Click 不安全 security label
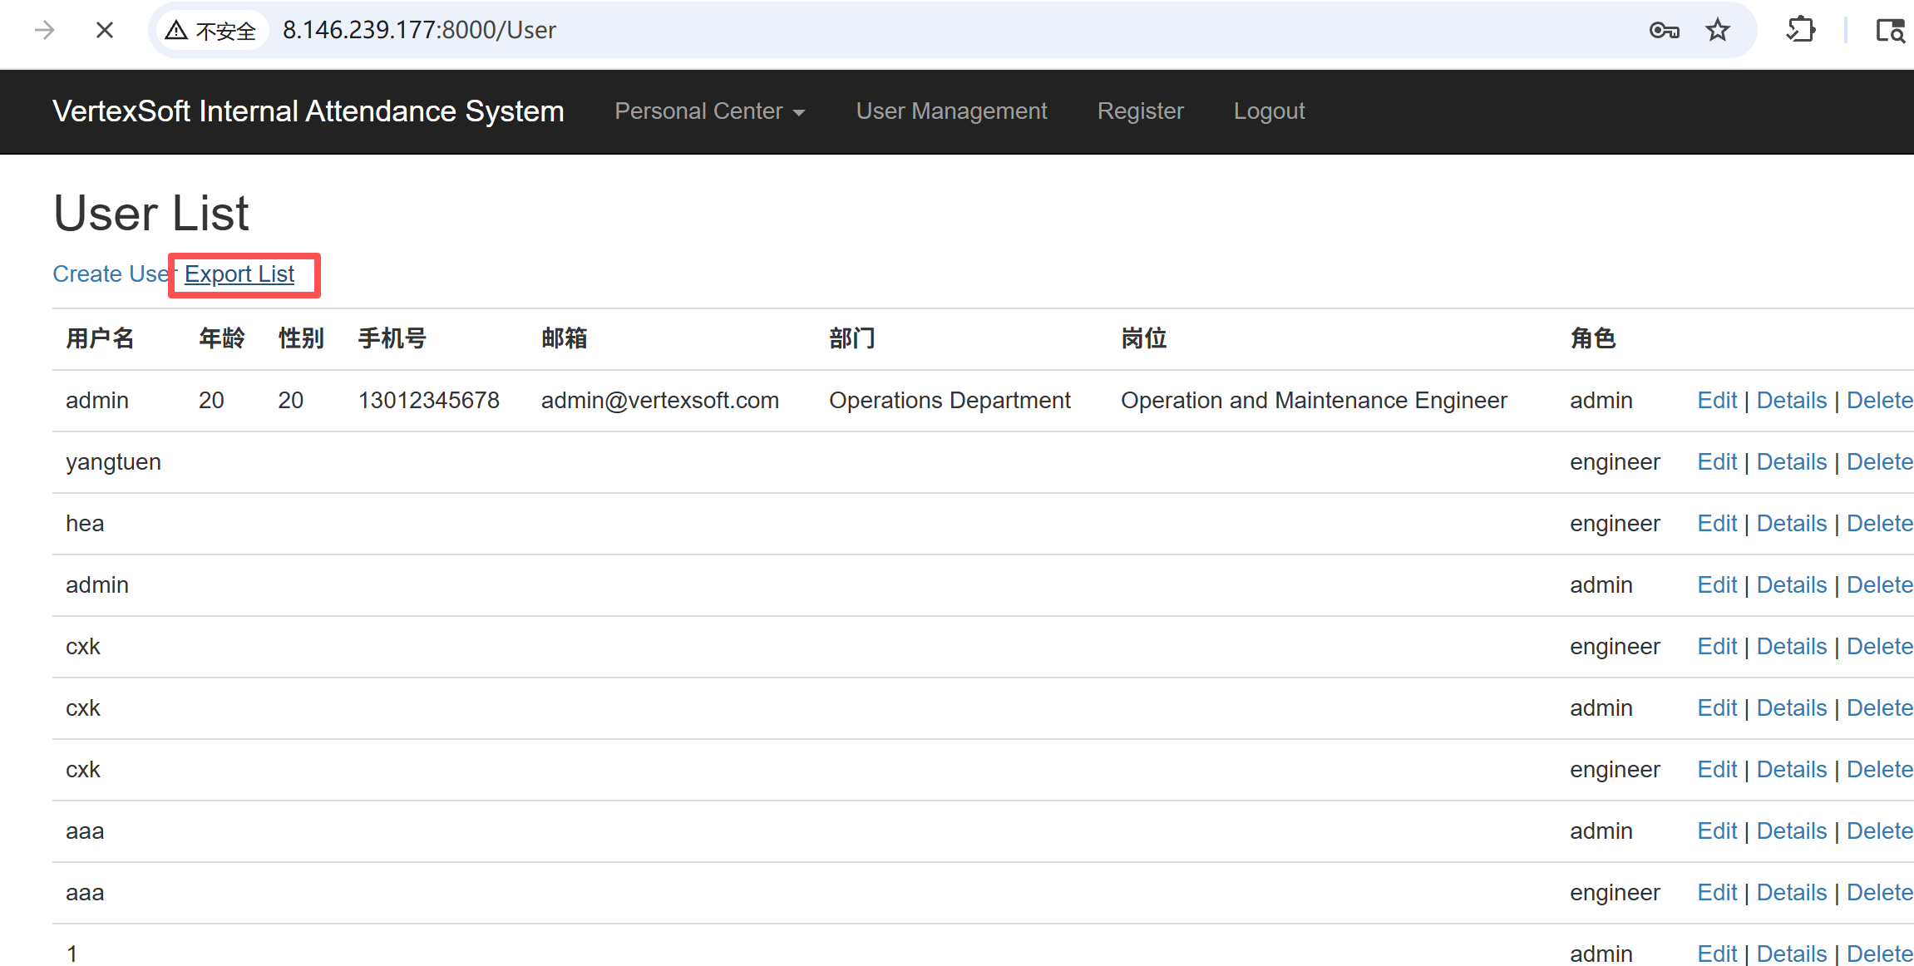Screen dimensions: 1914x966 pos(226,31)
